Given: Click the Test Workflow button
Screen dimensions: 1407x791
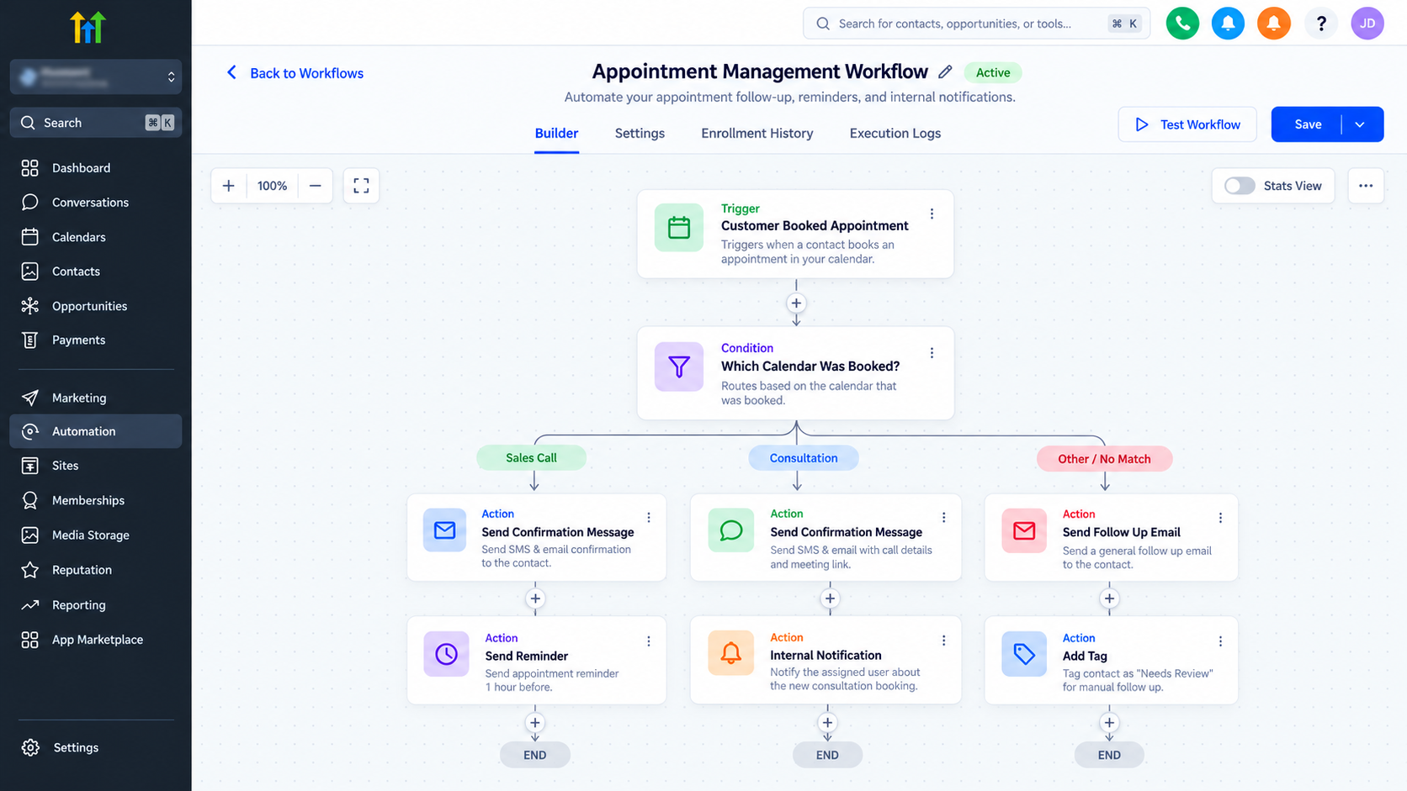Looking at the screenshot, I should click(1187, 124).
